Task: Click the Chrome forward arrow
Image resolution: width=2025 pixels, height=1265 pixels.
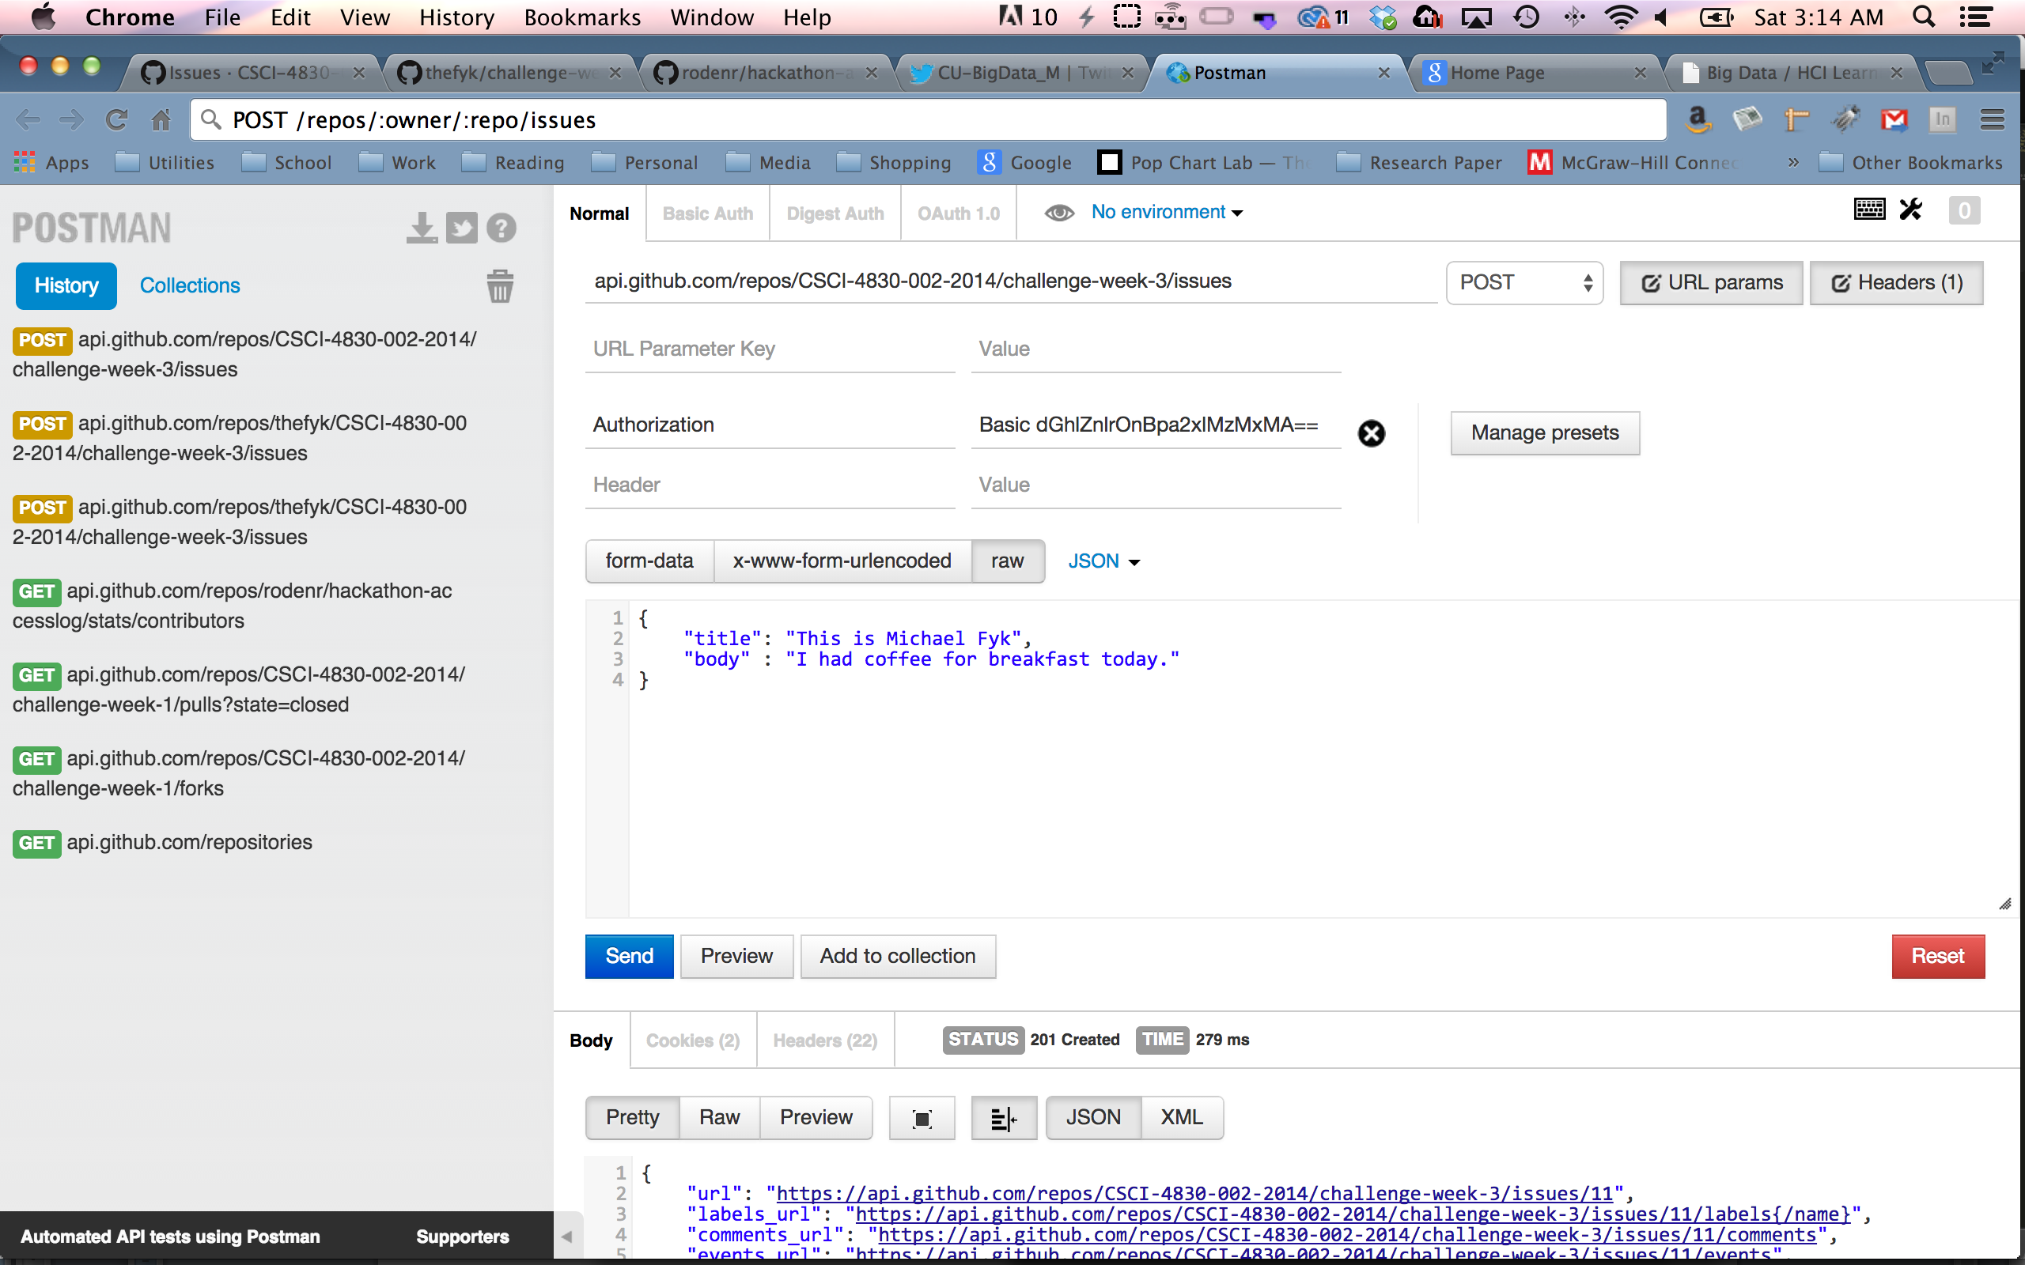Action: [72, 119]
